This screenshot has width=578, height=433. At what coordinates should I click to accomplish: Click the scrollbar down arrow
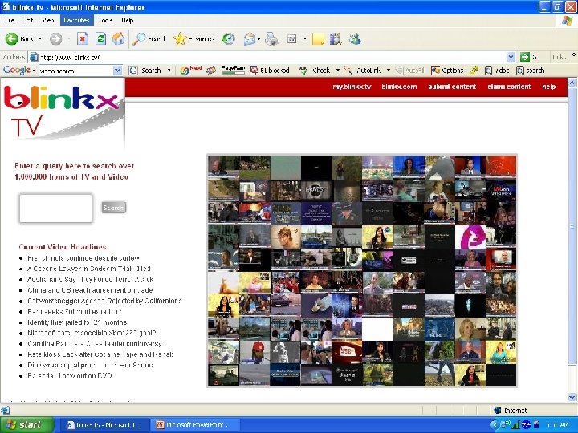[572, 397]
